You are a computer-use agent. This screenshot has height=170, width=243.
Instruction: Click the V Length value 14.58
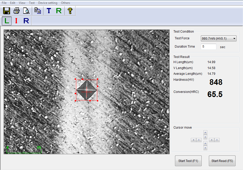[x=211, y=68]
